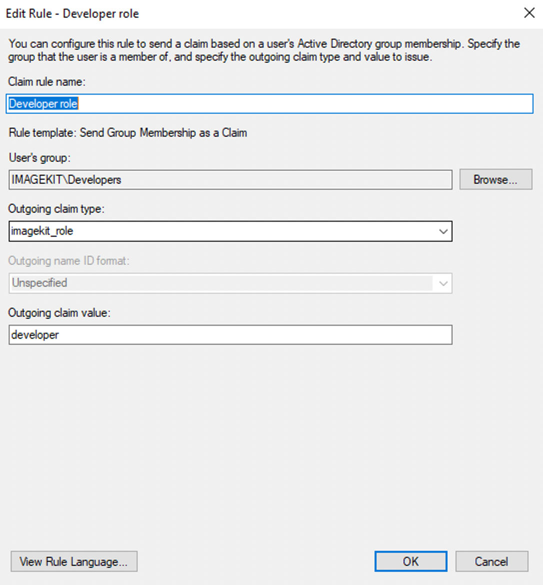
Task: Click the Outgoing claim type label
Action: pyautogui.click(x=56, y=209)
